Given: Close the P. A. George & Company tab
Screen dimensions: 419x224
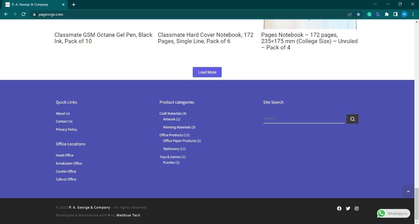Looking at the screenshot, I should pos(64,5).
